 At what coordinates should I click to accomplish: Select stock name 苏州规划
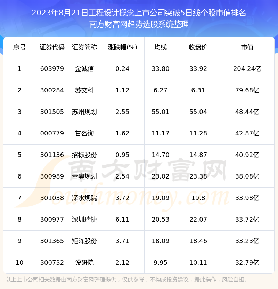[x=84, y=112]
